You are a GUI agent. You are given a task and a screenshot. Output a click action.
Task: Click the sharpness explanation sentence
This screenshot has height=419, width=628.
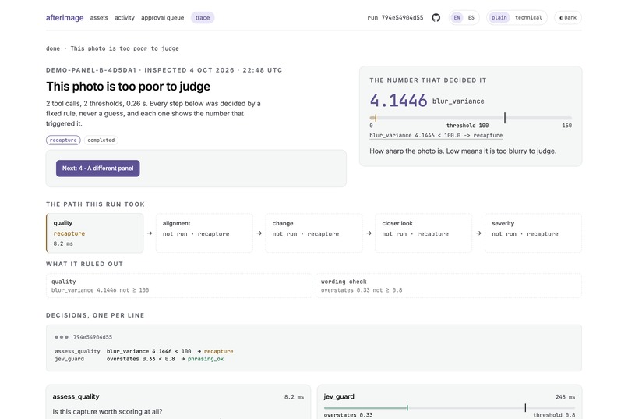[463, 151]
